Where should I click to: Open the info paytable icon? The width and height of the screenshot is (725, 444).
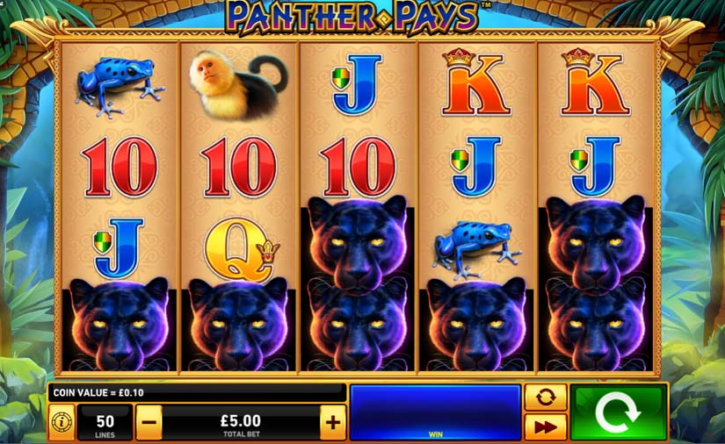(62, 422)
